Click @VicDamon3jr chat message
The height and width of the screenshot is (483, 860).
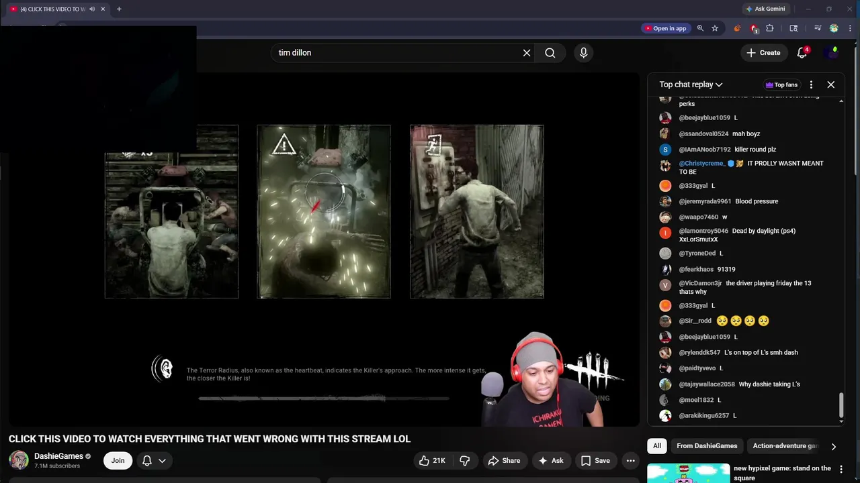click(746, 287)
